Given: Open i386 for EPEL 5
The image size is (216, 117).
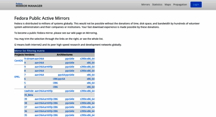Looking at the screenshot, I should click(x=55, y=83).
